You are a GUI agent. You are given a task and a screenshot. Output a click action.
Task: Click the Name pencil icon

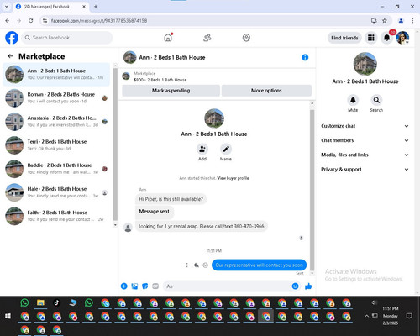pyautogui.click(x=226, y=149)
